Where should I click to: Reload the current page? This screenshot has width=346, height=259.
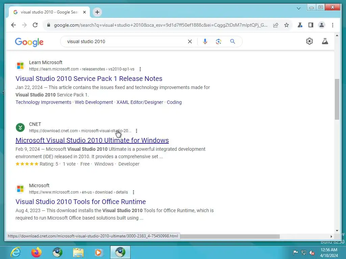[35, 25]
